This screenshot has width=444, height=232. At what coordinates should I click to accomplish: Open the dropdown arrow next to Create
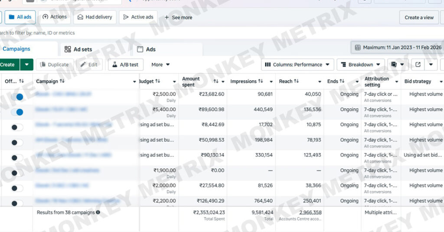point(27,64)
